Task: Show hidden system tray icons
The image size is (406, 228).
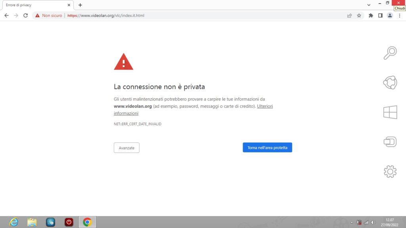Action: point(352,222)
